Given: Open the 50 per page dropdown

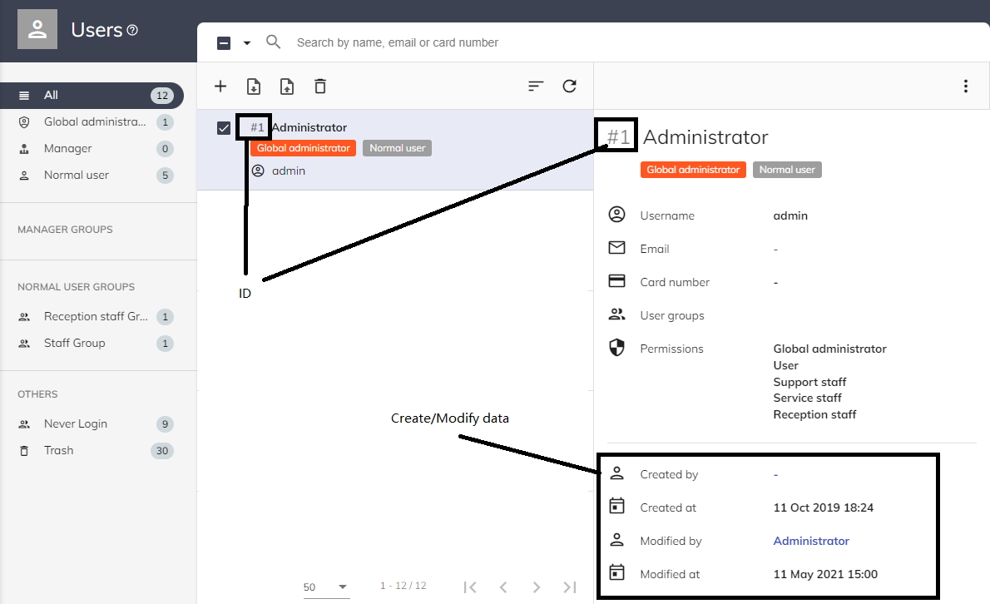Looking at the screenshot, I should click(x=325, y=587).
